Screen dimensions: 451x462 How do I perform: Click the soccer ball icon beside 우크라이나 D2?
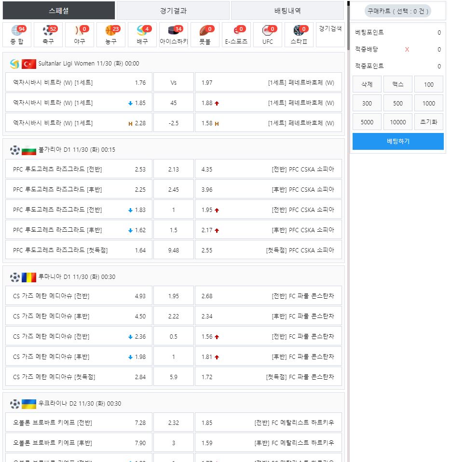coord(15,404)
